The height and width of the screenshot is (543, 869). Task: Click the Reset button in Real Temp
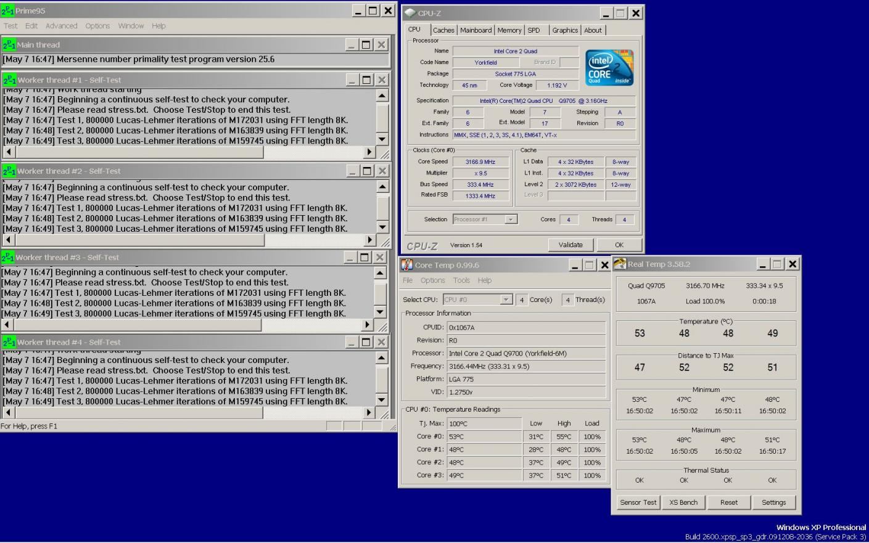[x=729, y=502]
